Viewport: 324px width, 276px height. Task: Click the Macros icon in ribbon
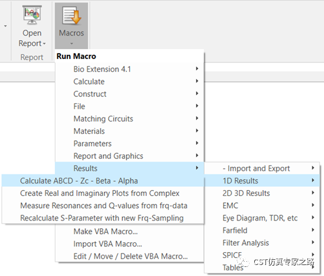(x=71, y=16)
